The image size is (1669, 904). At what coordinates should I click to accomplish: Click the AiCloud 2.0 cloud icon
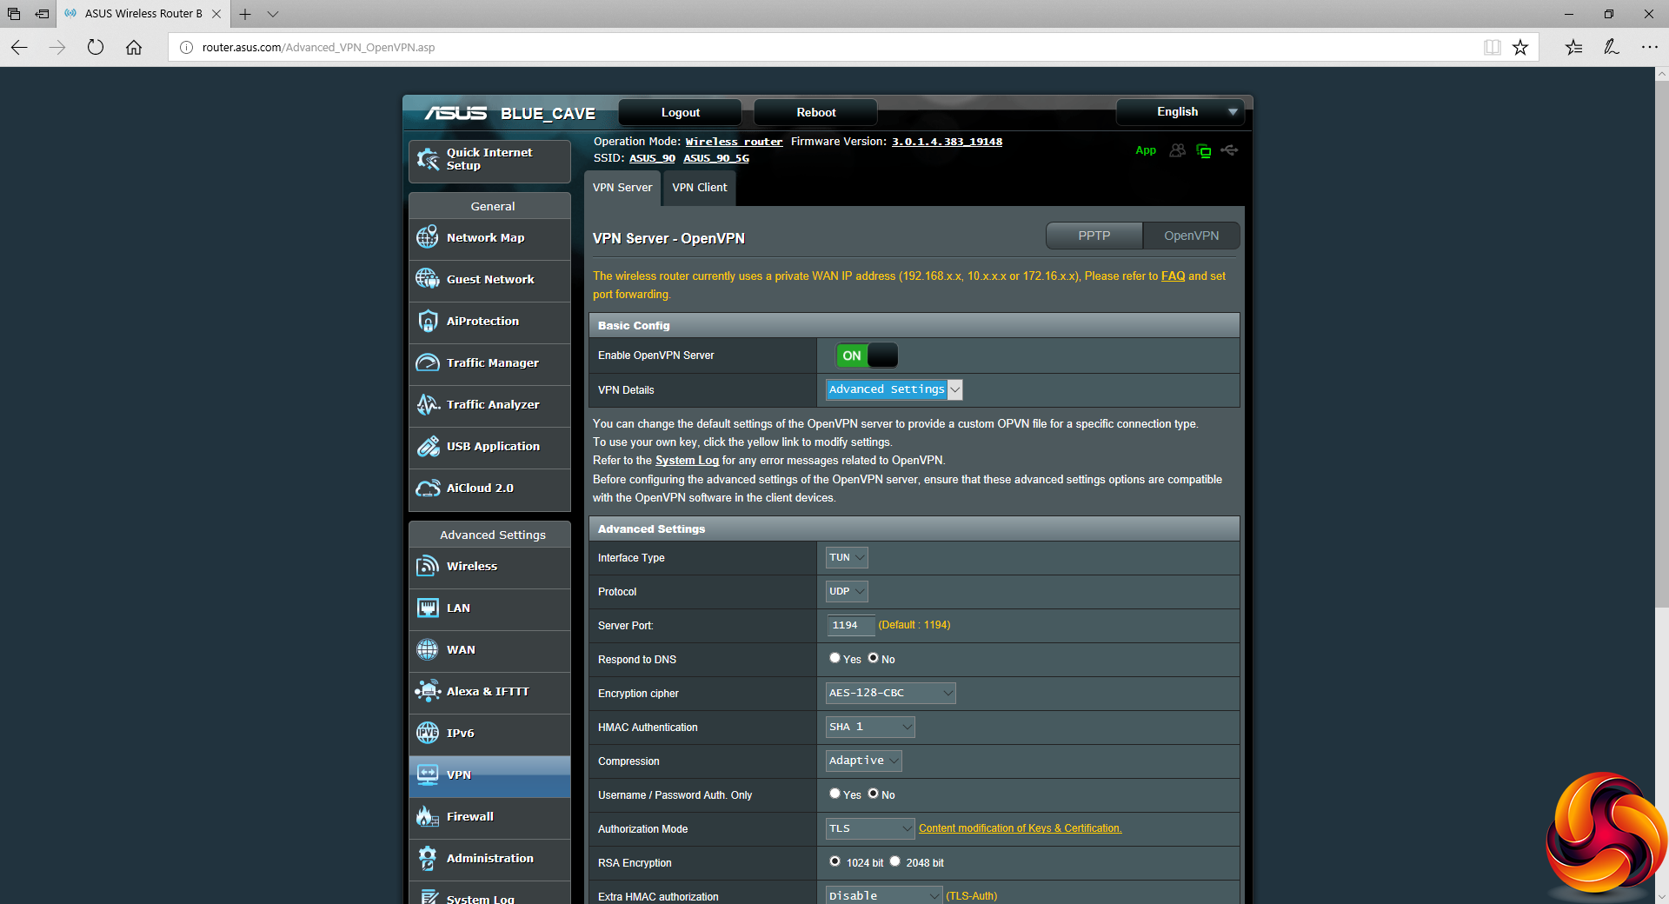click(x=427, y=488)
